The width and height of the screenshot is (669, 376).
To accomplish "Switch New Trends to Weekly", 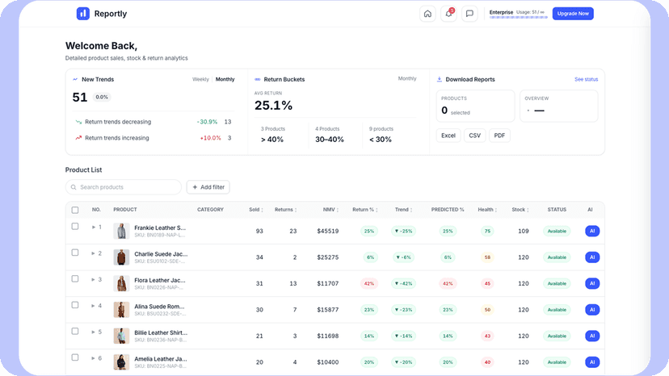I will pos(200,79).
